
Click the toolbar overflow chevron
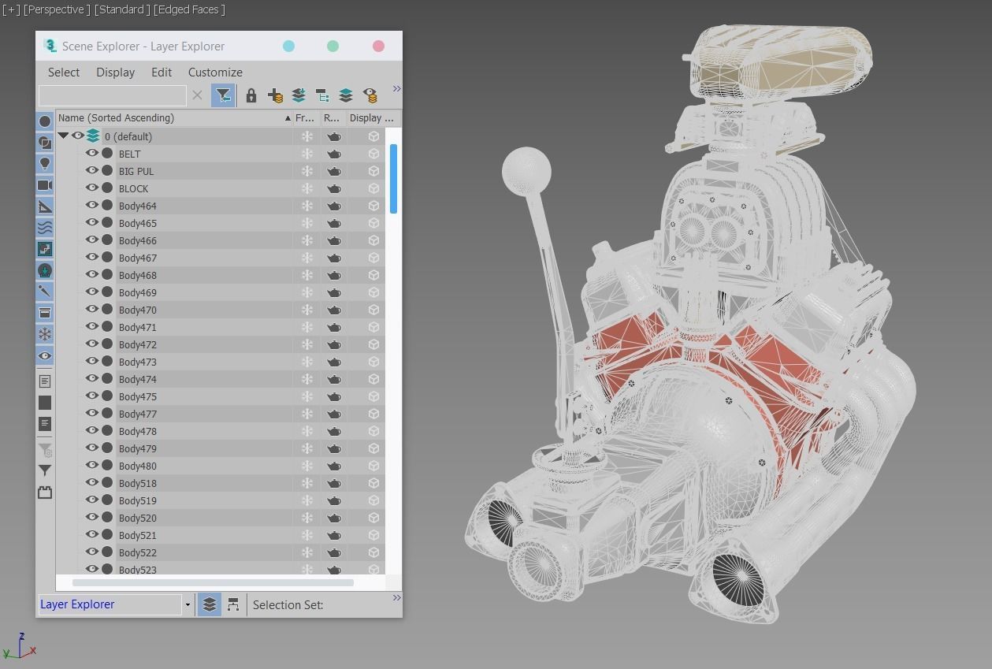(396, 88)
